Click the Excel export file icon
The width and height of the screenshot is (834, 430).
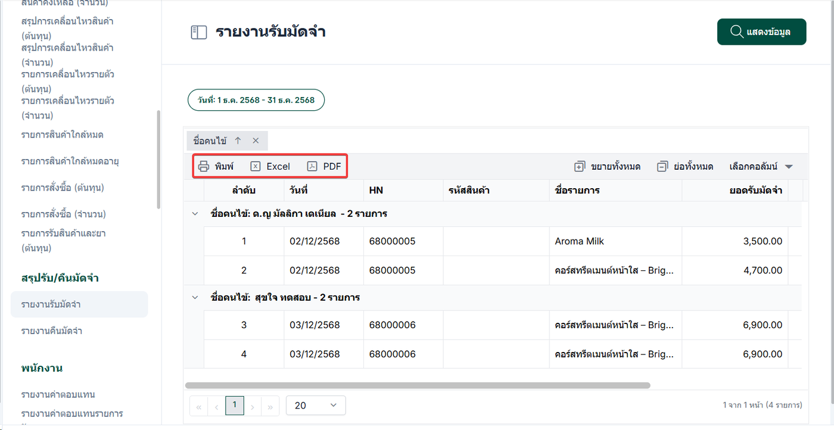tap(255, 167)
